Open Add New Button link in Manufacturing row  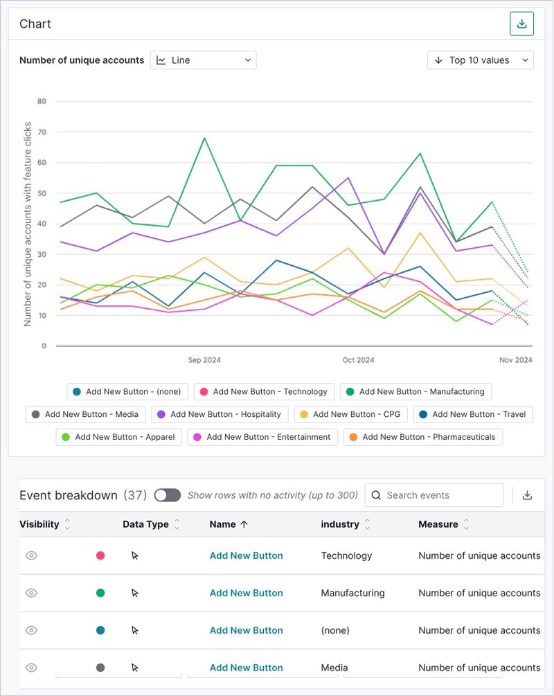(246, 593)
